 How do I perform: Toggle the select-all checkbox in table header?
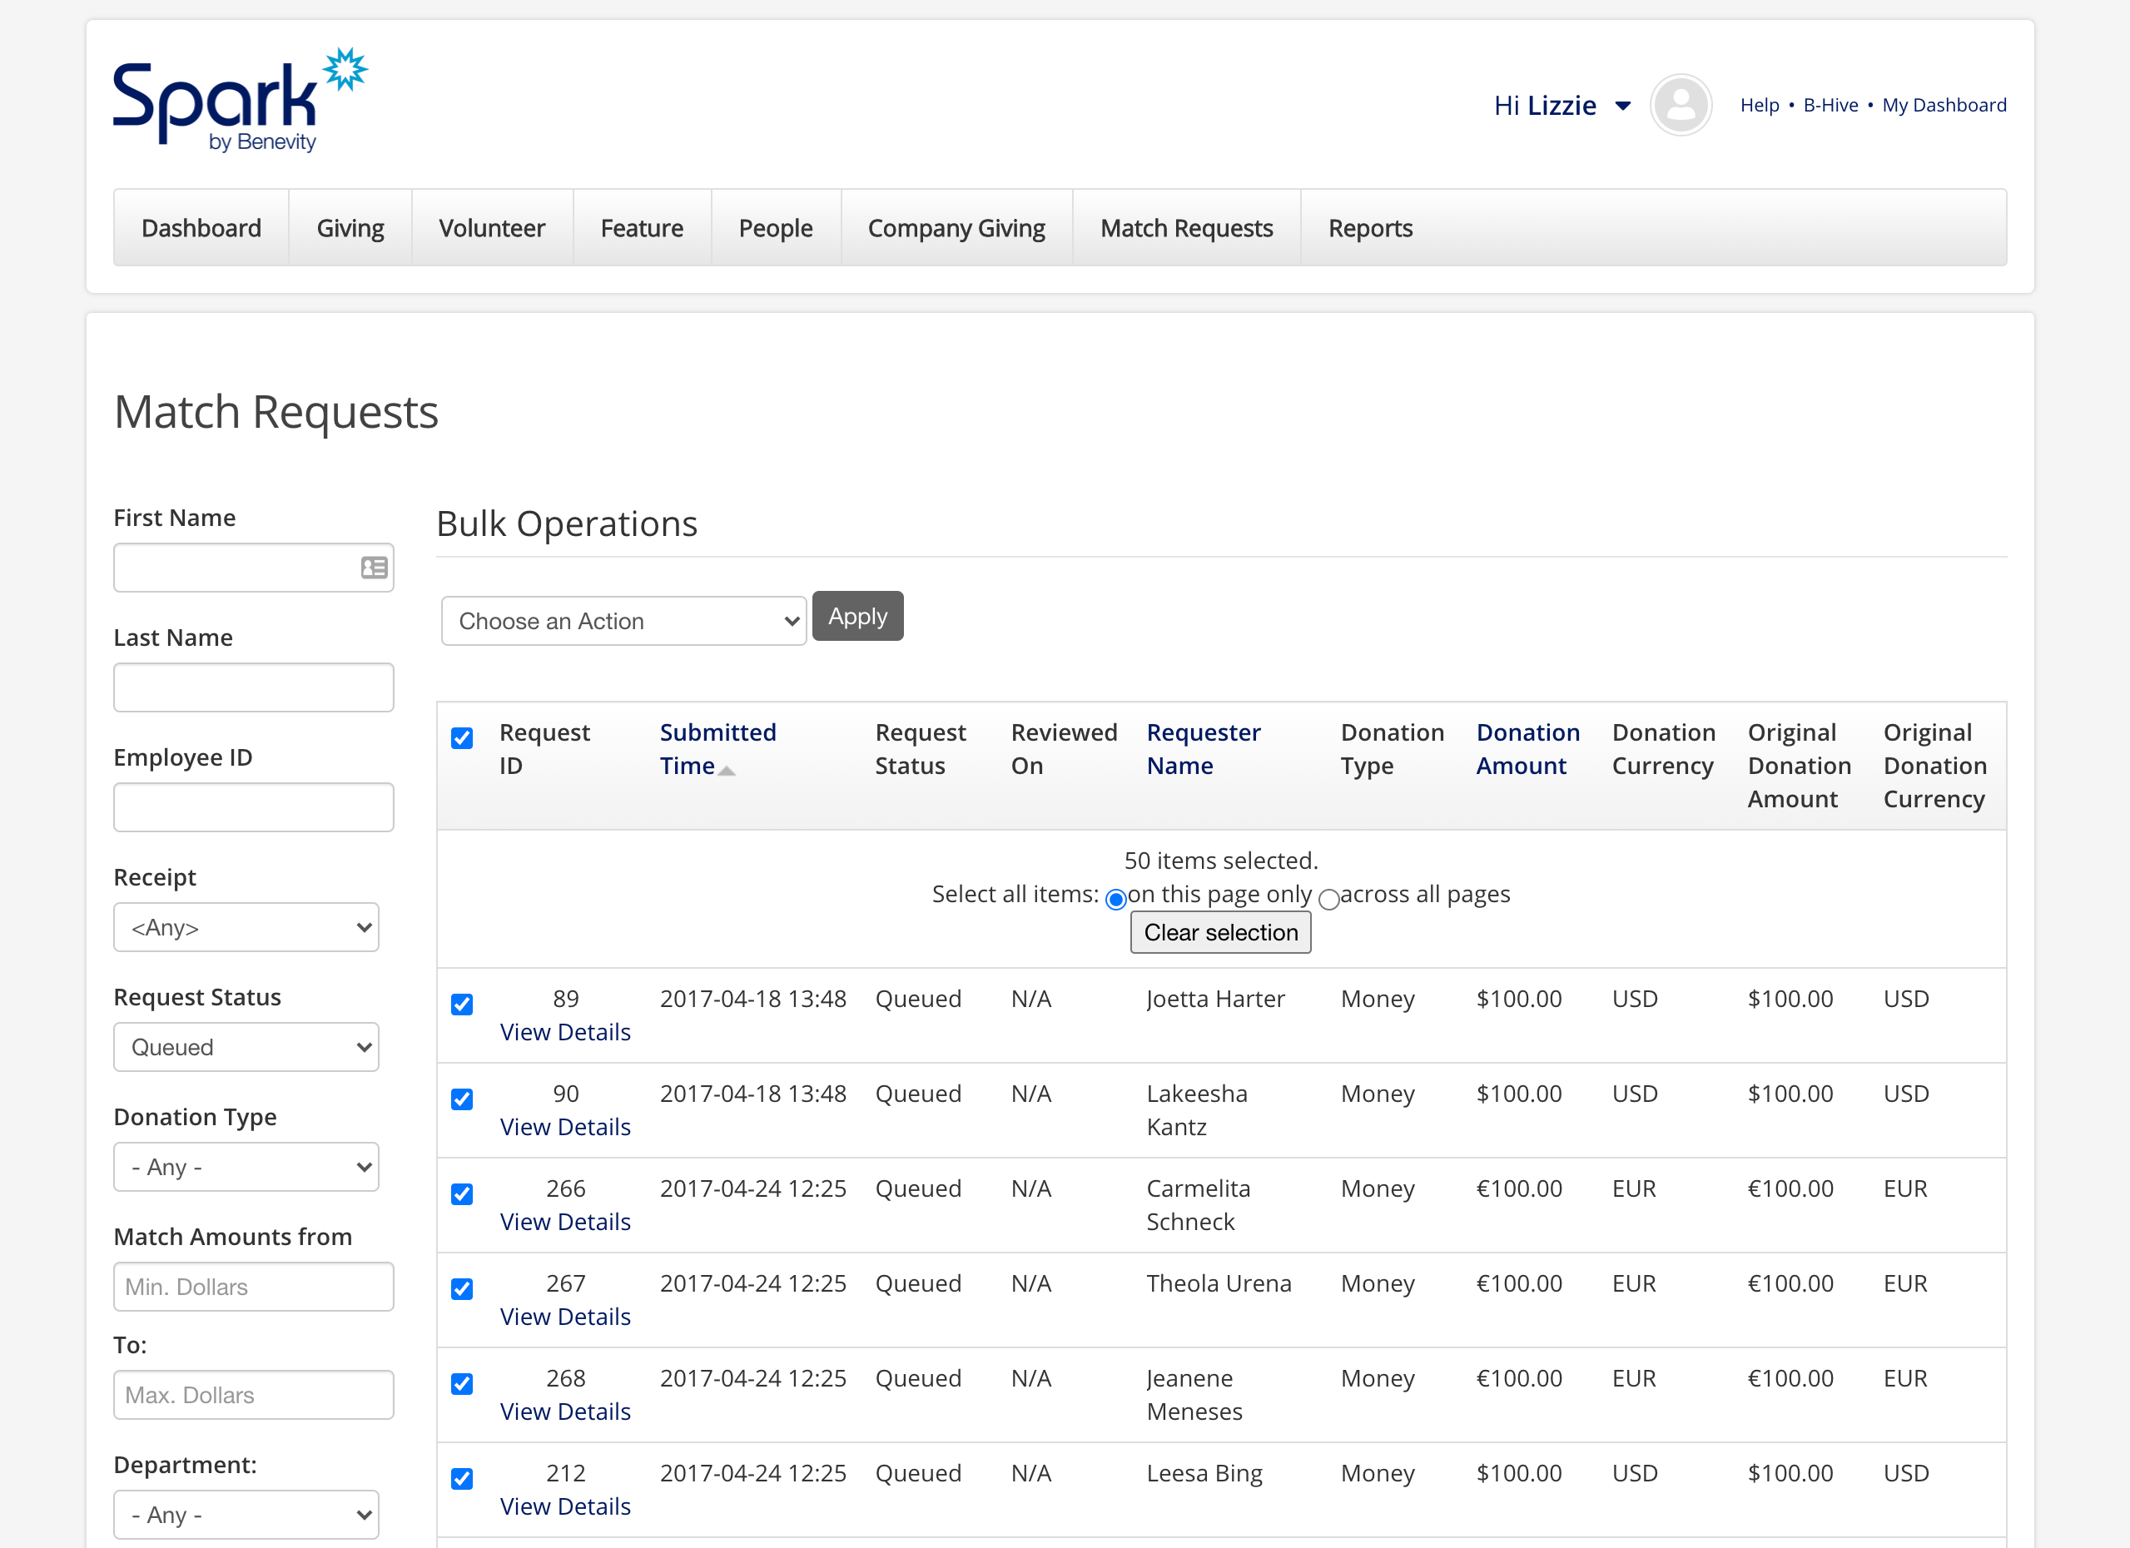pyautogui.click(x=462, y=737)
